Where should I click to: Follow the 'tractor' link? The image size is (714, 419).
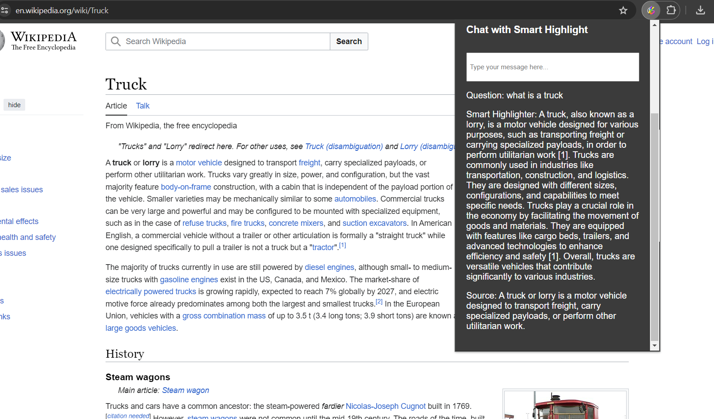(323, 247)
